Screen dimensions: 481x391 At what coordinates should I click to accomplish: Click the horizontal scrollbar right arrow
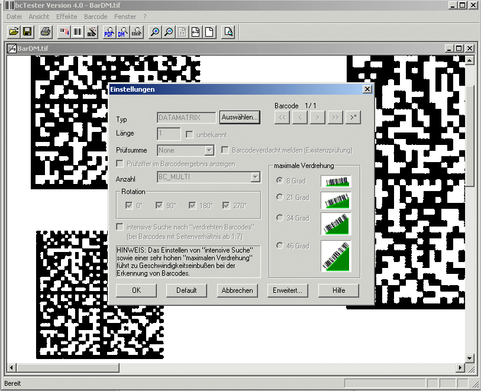pyautogui.click(x=460, y=367)
